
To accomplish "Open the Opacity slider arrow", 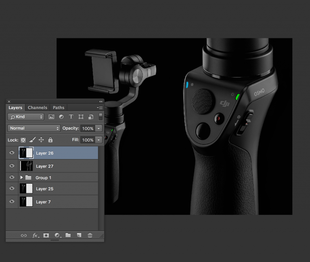I will [x=98, y=128].
